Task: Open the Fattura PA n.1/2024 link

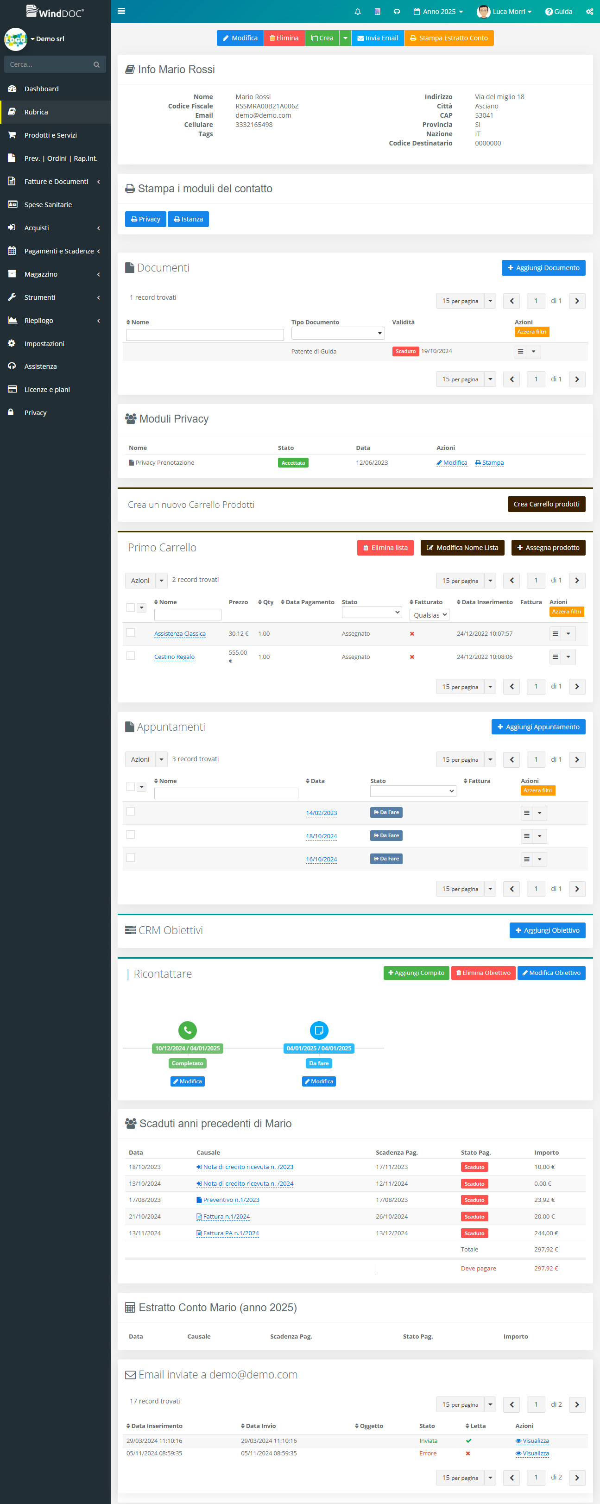Action: 231,1234
